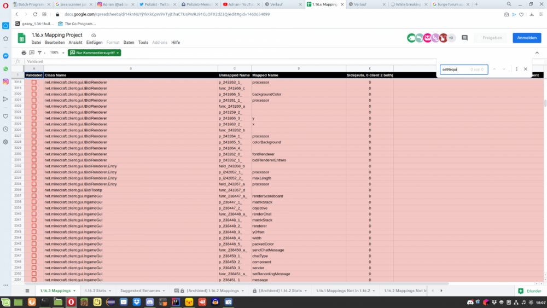Open the Opera speed dial grid icon
The width and height of the screenshot is (547, 308).
(44, 14)
